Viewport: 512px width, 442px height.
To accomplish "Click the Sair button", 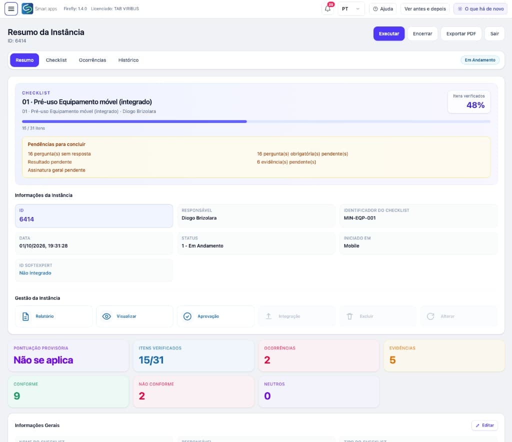I will coord(494,33).
